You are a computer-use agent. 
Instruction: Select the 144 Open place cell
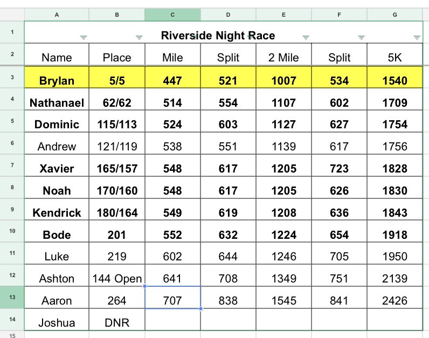click(117, 275)
